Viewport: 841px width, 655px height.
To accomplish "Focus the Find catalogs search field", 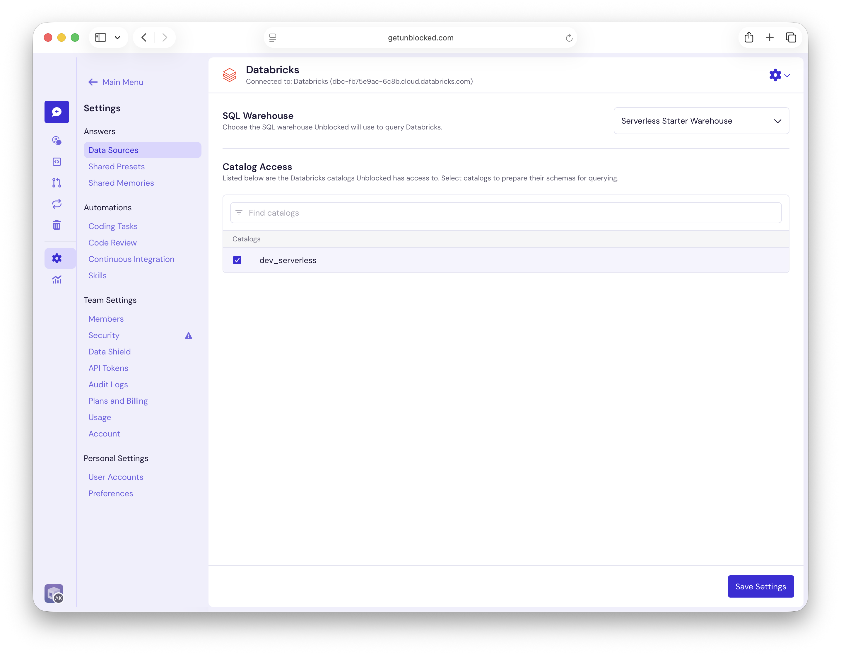I will pos(506,213).
